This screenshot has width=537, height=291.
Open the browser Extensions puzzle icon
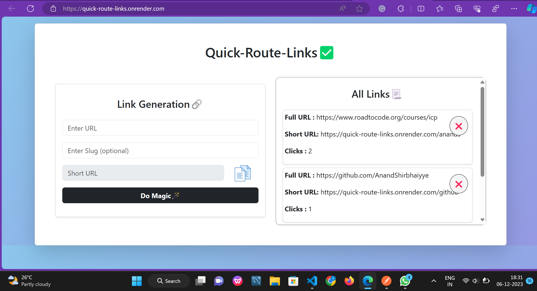coord(401,9)
